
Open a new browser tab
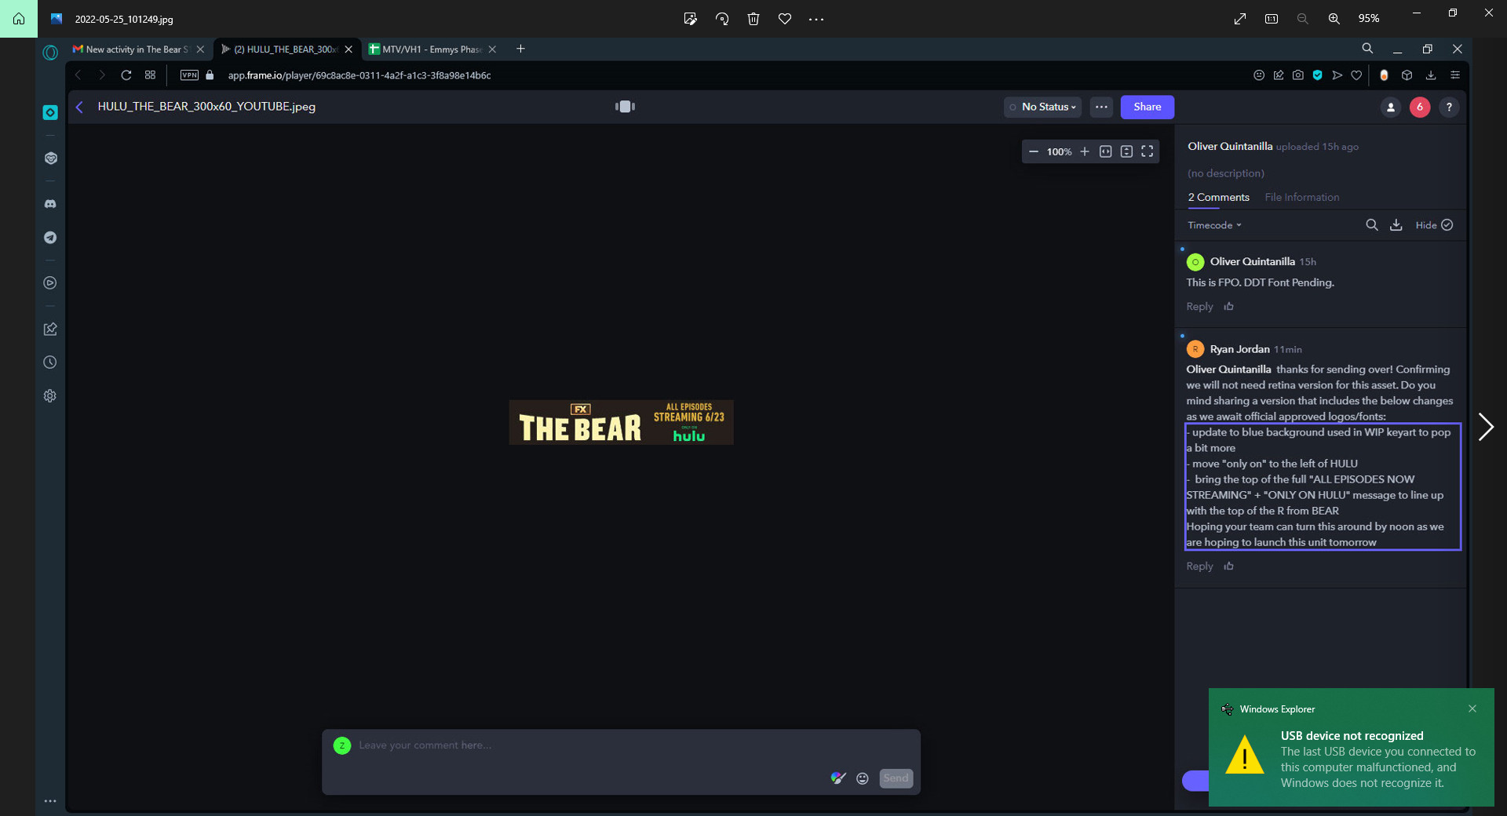click(x=520, y=49)
